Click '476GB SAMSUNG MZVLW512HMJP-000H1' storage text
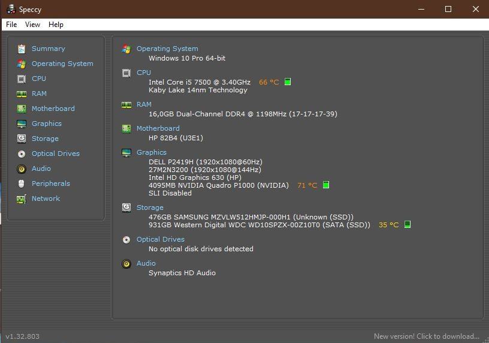Viewport: 489px width, 343px height. (219, 217)
